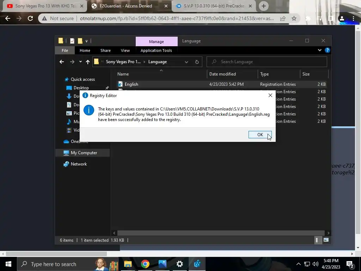Open a new Chrome tab
This screenshot has height=271, width=361.
(x=264, y=6)
